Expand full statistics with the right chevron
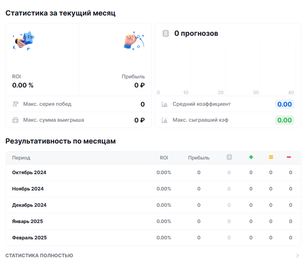The image size is (304, 264). coord(298,256)
